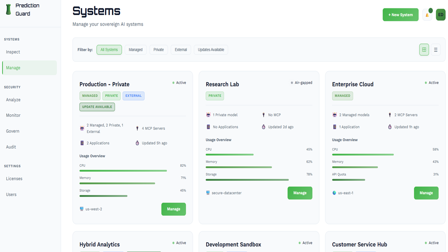The image size is (448, 252).
Task: Navigate to Monitor
Action: tap(29, 115)
